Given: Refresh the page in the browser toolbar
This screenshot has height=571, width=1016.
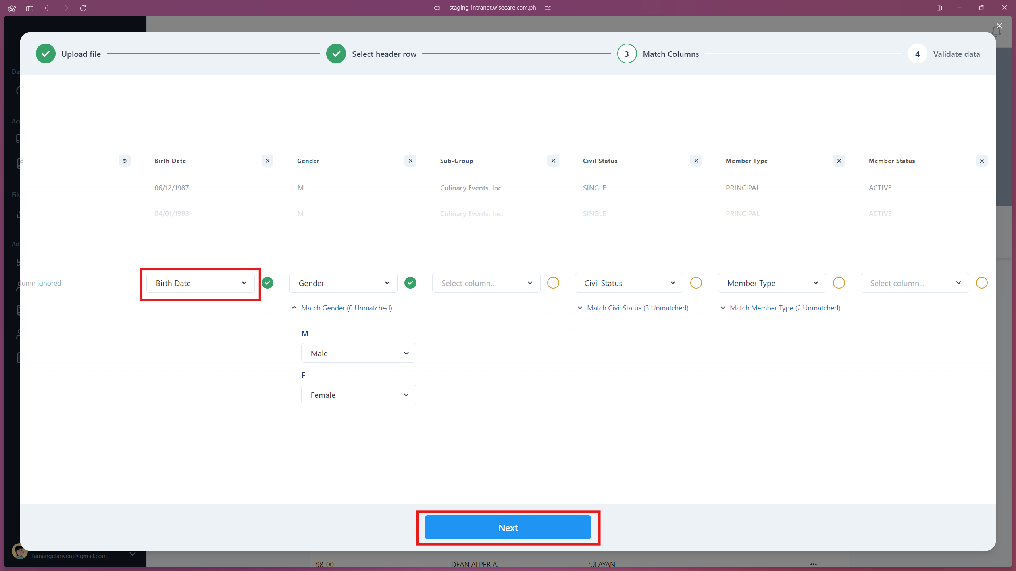Looking at the screenshot, I should pos(83,8).
